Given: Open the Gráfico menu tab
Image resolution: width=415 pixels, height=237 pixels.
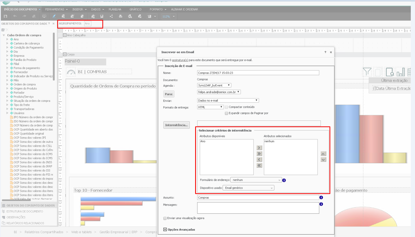Looking at the screenshot, I should (135, 9).
